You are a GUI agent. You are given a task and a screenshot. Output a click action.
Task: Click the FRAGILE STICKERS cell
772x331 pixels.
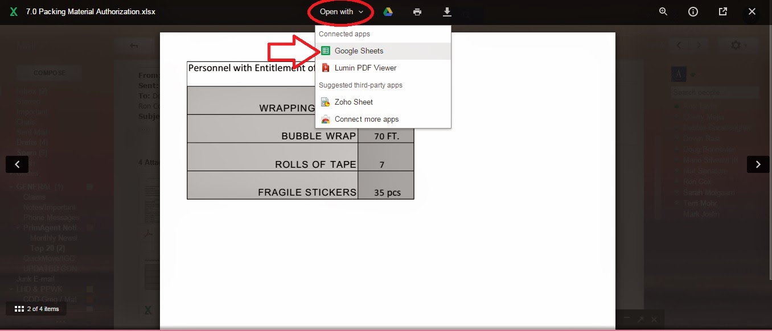click(x=273, y=185)
